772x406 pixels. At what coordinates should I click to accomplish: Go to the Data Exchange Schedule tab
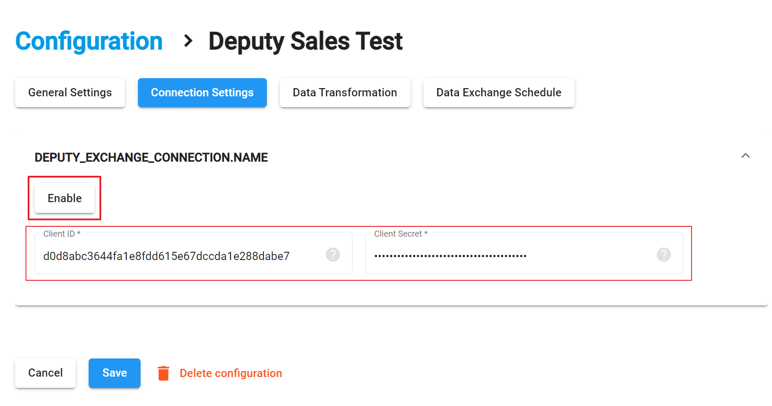tap(498, 93)
